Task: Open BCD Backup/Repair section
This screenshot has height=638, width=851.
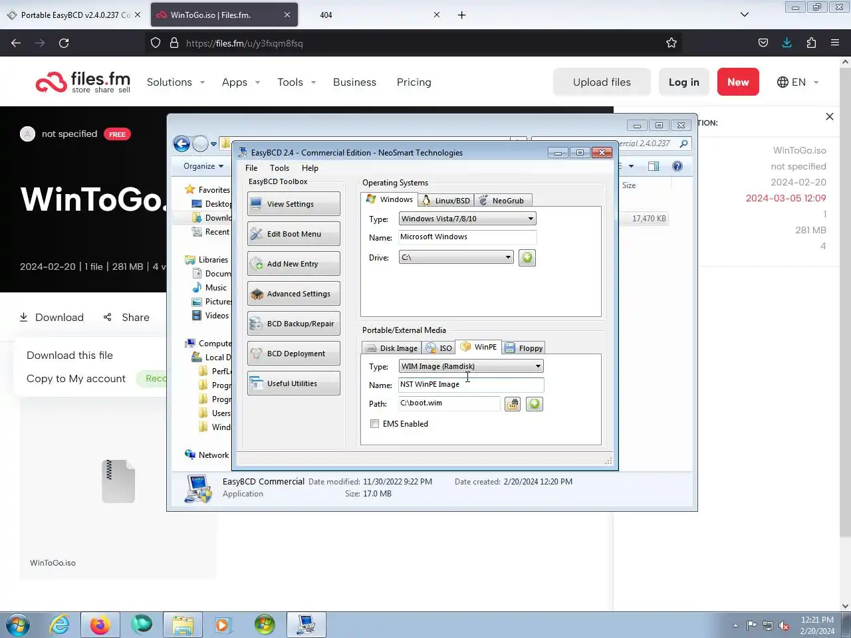Action: coord(293,324)
